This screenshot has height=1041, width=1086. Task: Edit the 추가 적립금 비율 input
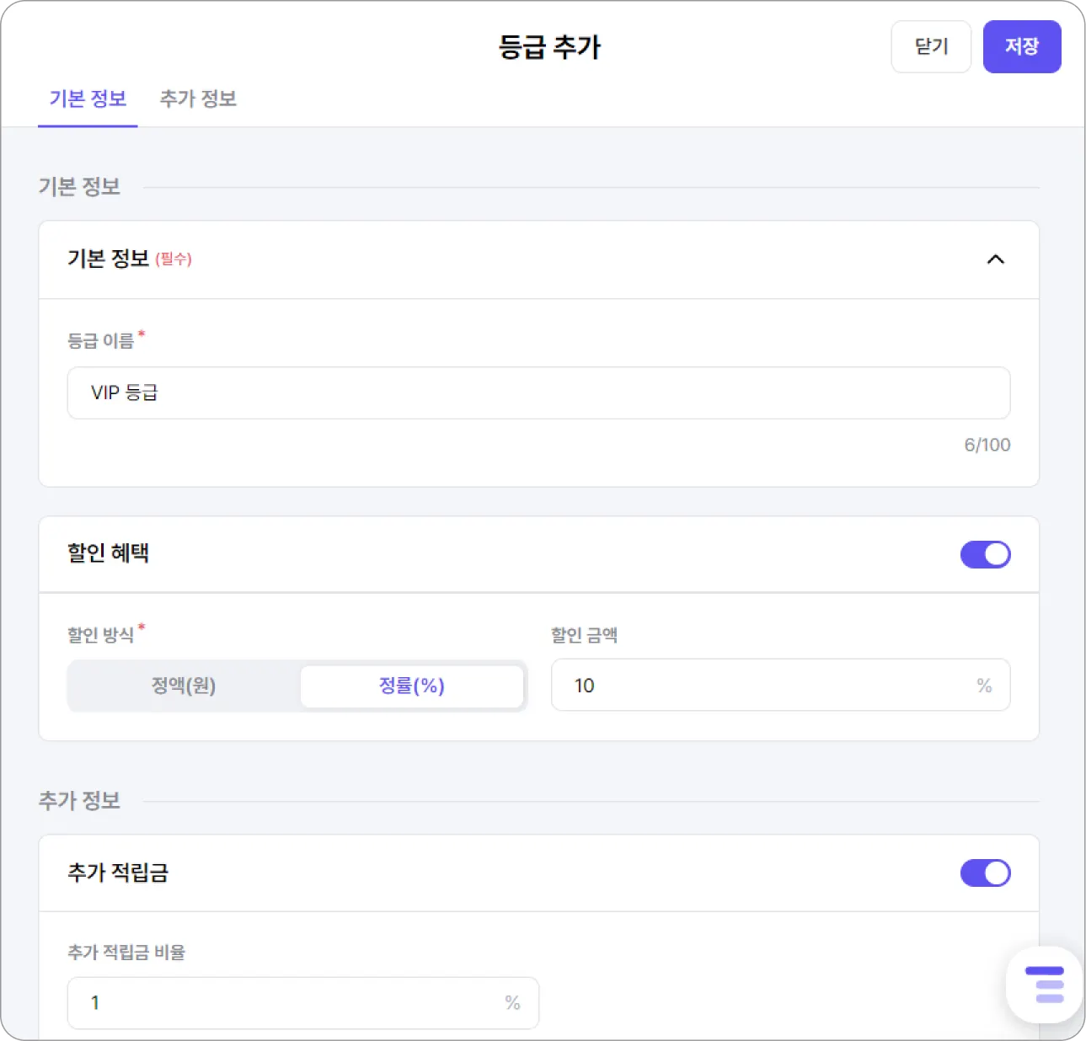coord(286,1003)
